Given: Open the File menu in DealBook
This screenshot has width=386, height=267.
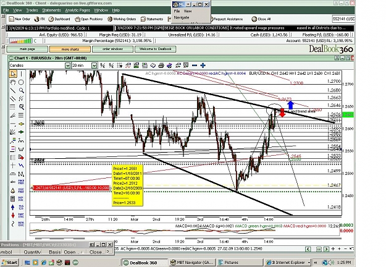Looking at the screenshot, I should [x=6, y=10].
